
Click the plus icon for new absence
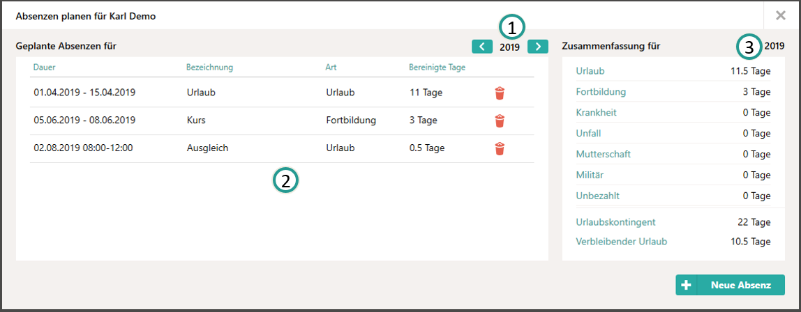[x=686, y=285]
